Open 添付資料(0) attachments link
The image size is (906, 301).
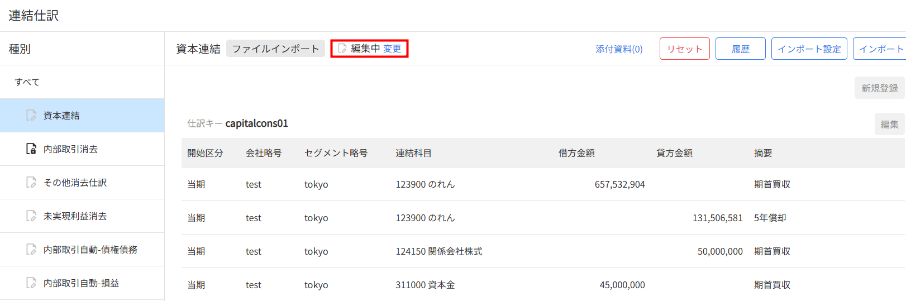coord(619,49)
